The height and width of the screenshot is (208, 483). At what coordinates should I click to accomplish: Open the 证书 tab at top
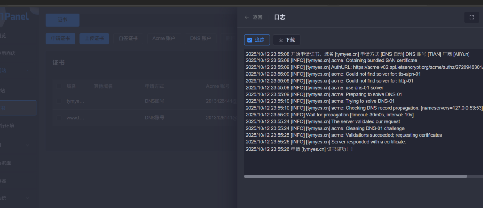[x=62, y=20]
